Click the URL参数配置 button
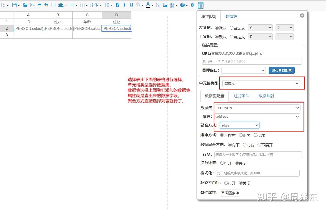 pyautogui.click(x=281, y=70)
